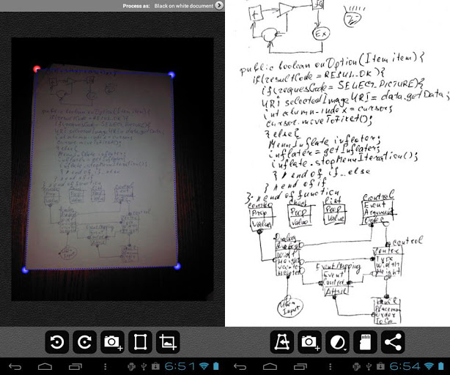Adjust contrast with the half-circle icon
450x375 pixels.
[x=337, y=341]
